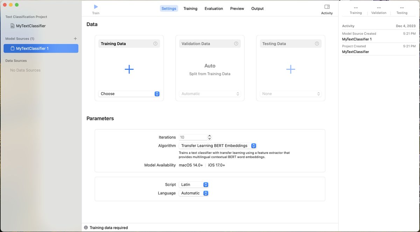Viewport: 420px width, 232px height.
Task: Click the Model Sources (1) header
Action: point(20,39)
